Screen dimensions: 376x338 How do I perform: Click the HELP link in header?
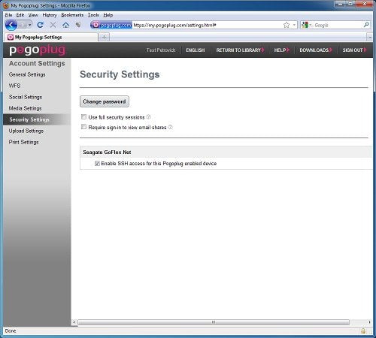(281, 50)
